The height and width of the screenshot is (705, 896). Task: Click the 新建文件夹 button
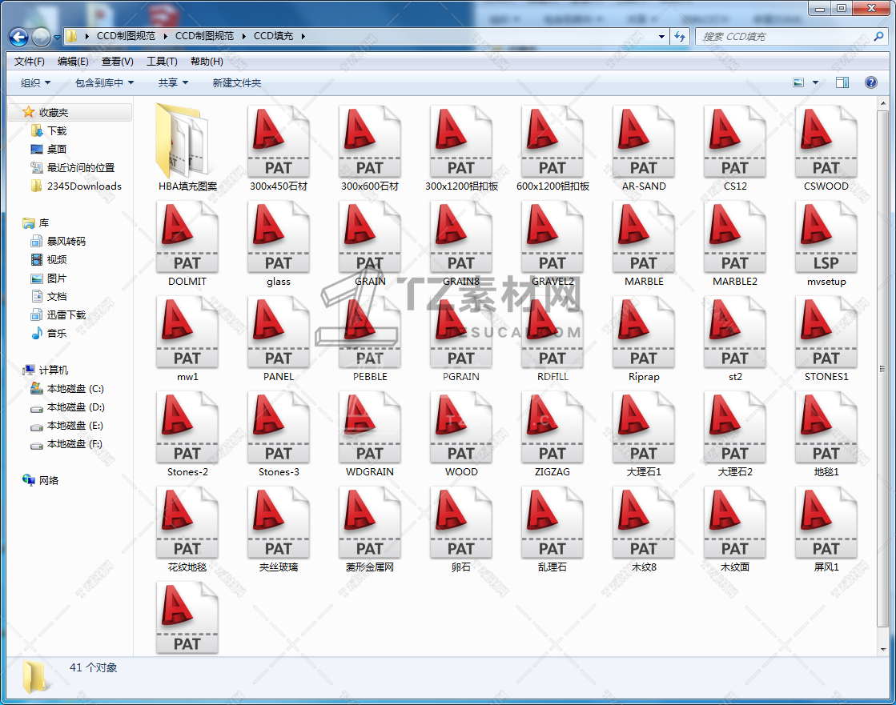[236, 82]
